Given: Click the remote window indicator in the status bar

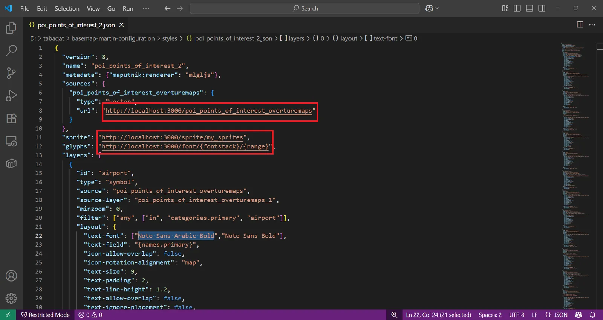Looking at the screenshot, I should coord(8,315).
